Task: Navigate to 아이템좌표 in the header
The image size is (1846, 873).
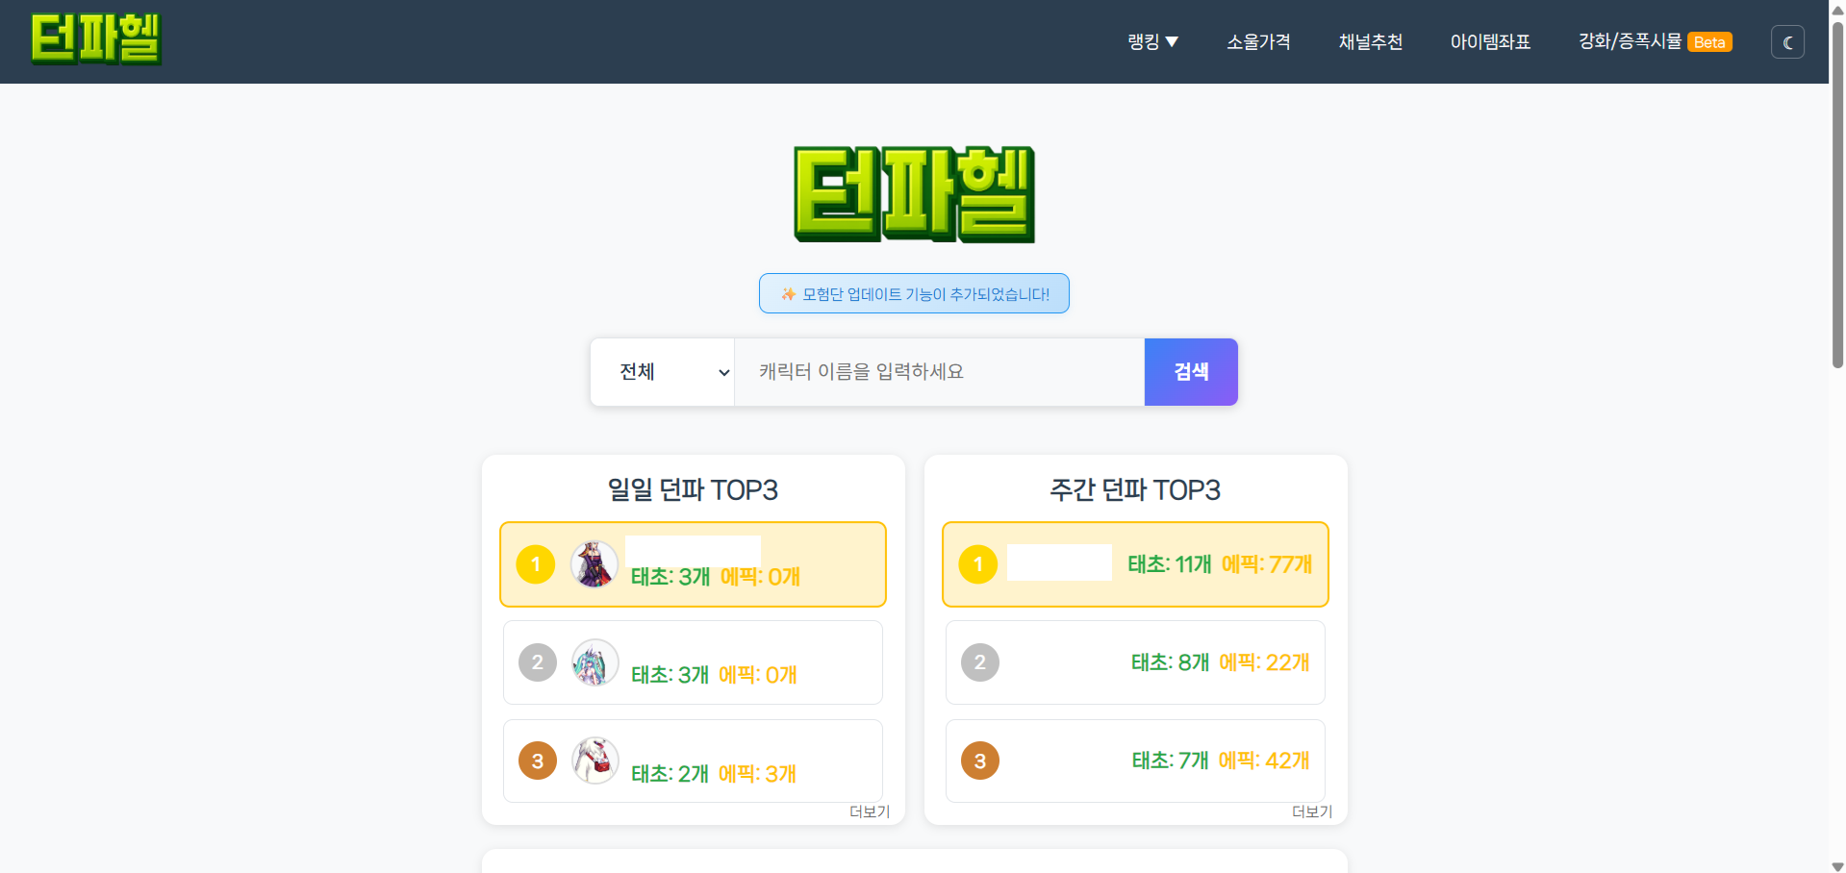Action: pos(1490,42)
